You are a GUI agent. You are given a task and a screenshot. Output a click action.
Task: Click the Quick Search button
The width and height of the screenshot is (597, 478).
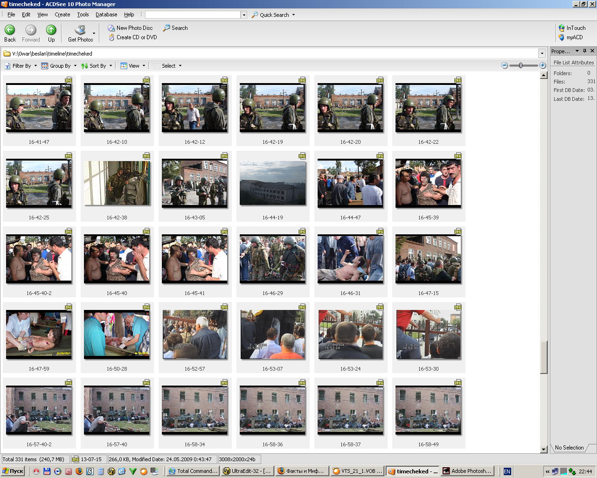pyautogui.click(x=271, y=15)
